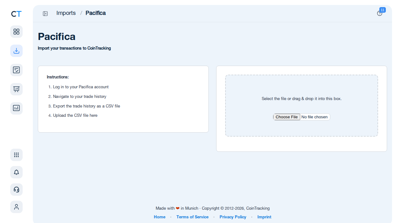The width and height of the screenshot is (397, 223).
Task: Click the Pacifica page heading
Action: pos(56,37)
